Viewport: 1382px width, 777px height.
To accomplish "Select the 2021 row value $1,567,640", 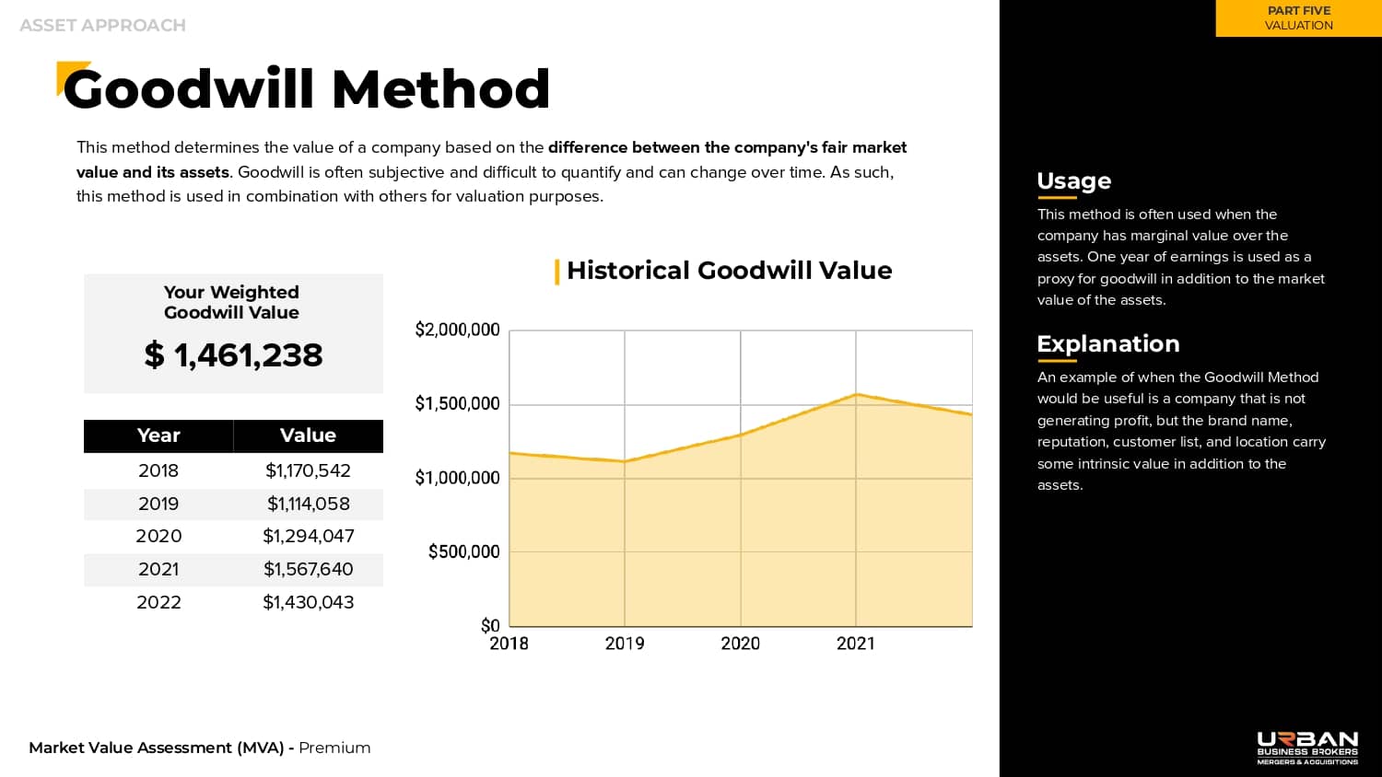I will pyautogui.click(x=308, y=569).
